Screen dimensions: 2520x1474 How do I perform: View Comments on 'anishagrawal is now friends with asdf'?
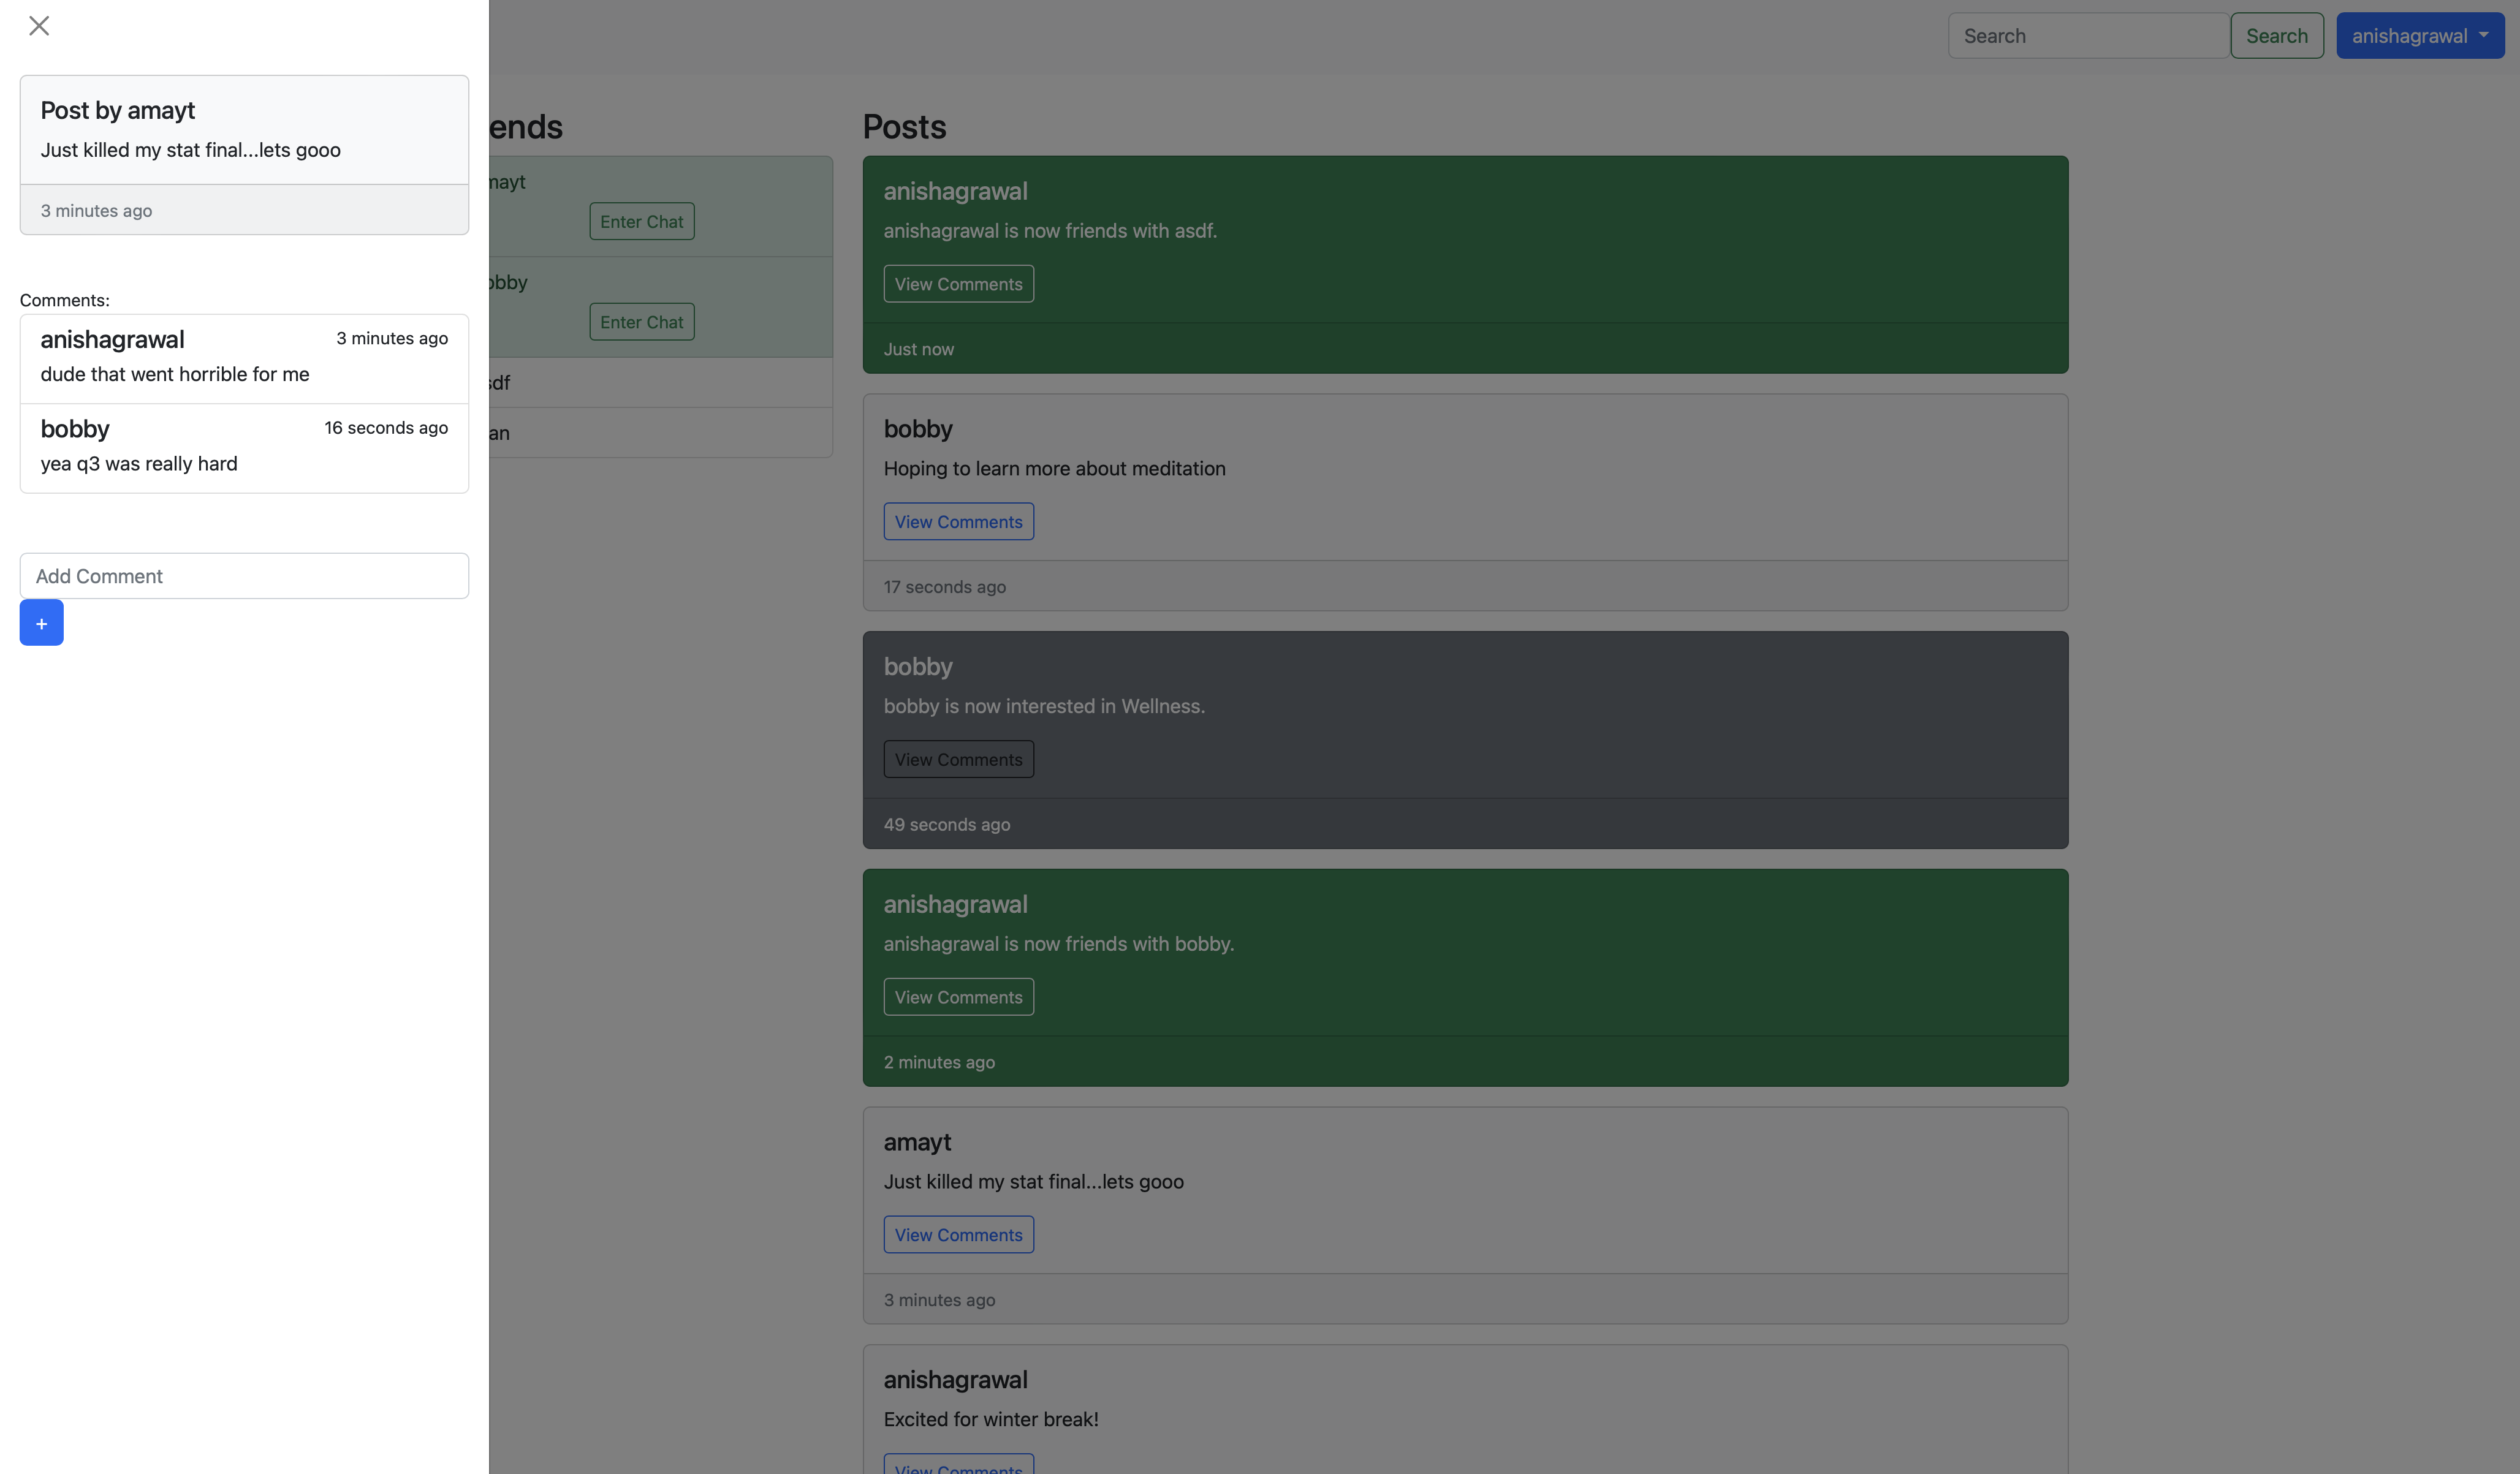(957, 283)
